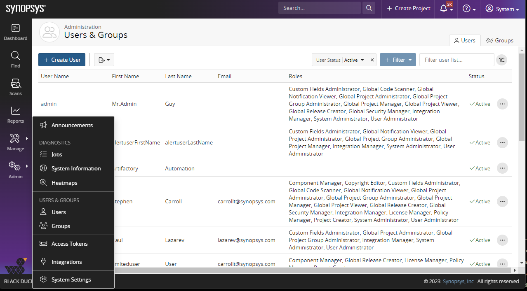Open the Find sidebar icon
This screenshot has height=291, width=527.
click(16, 60)
